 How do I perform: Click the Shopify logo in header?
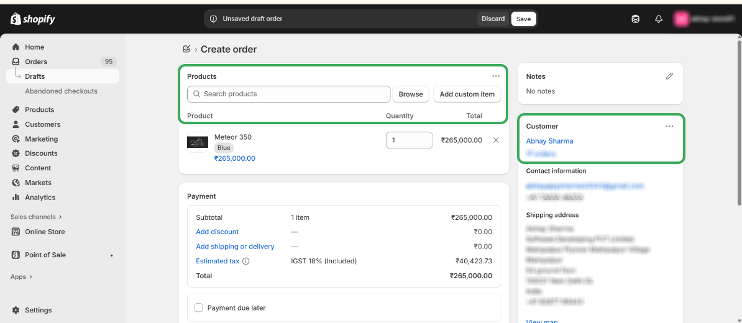(x=33, y=19)
